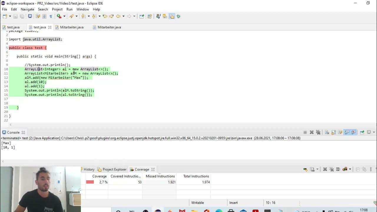Screen dimensions: 377x212
Task: Click the Search flashlight toolbar icon
Action: pos(71,16)
